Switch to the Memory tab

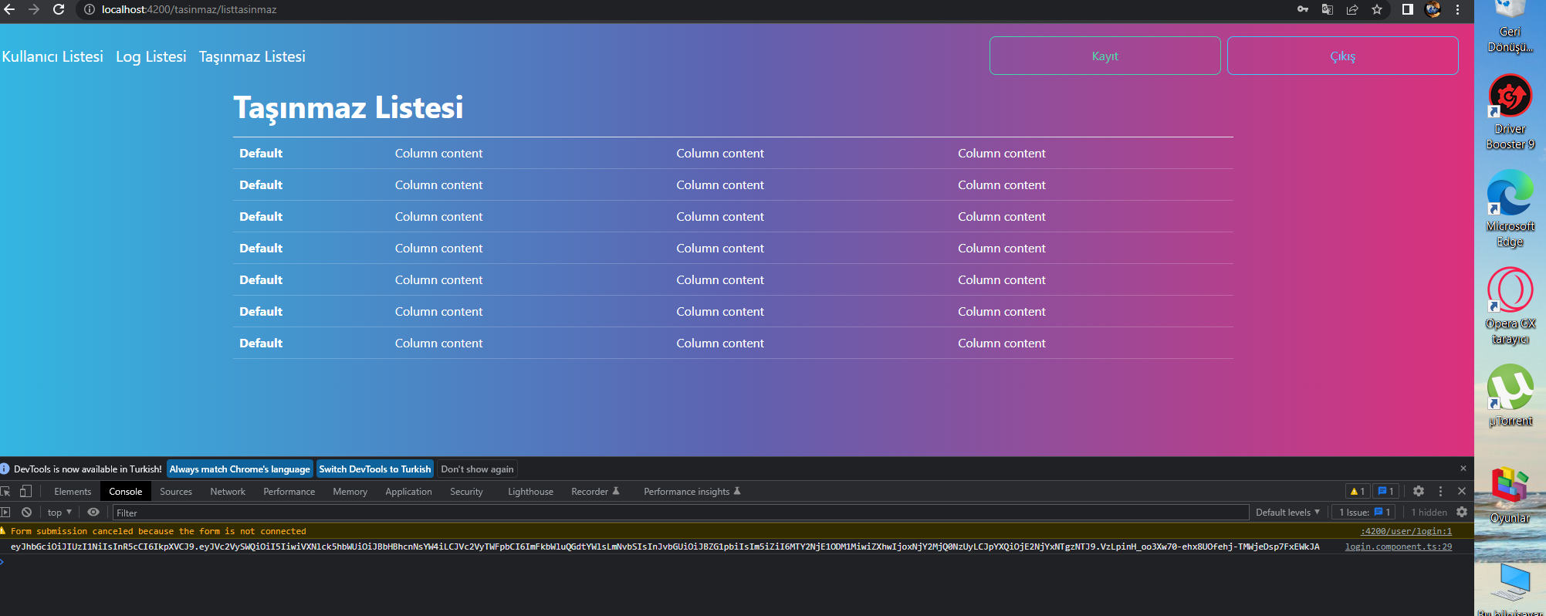(350, 491)
